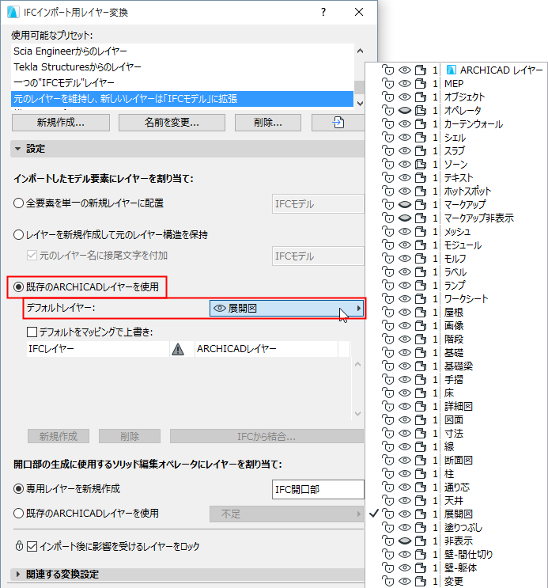Click preset list scroll-up arrow
Viewport: 548px width, 588px height.
[360, 51]
